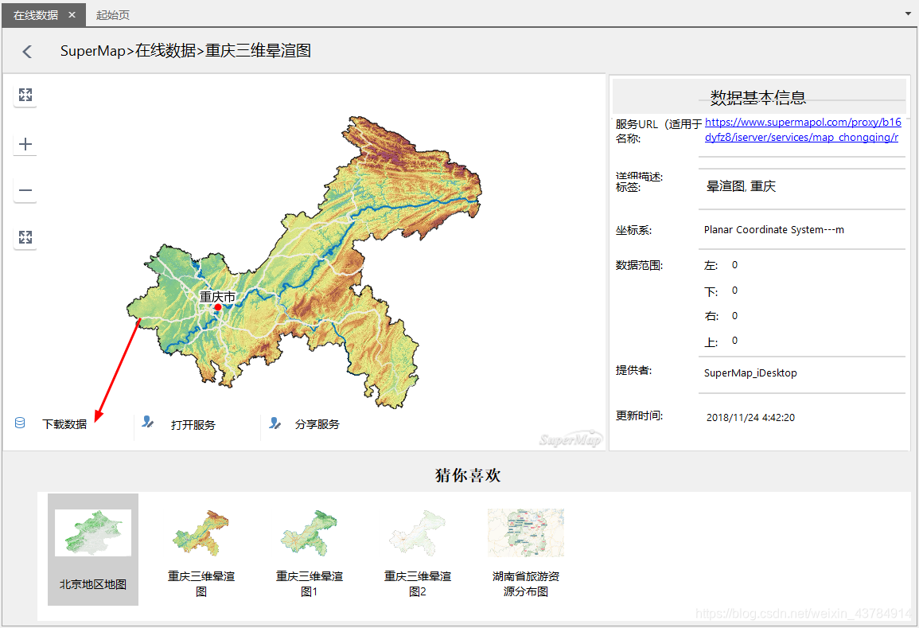Open the supermapol.com service URL link
Image resolution: width=919 pixels, height=628 pixels.
802,130
